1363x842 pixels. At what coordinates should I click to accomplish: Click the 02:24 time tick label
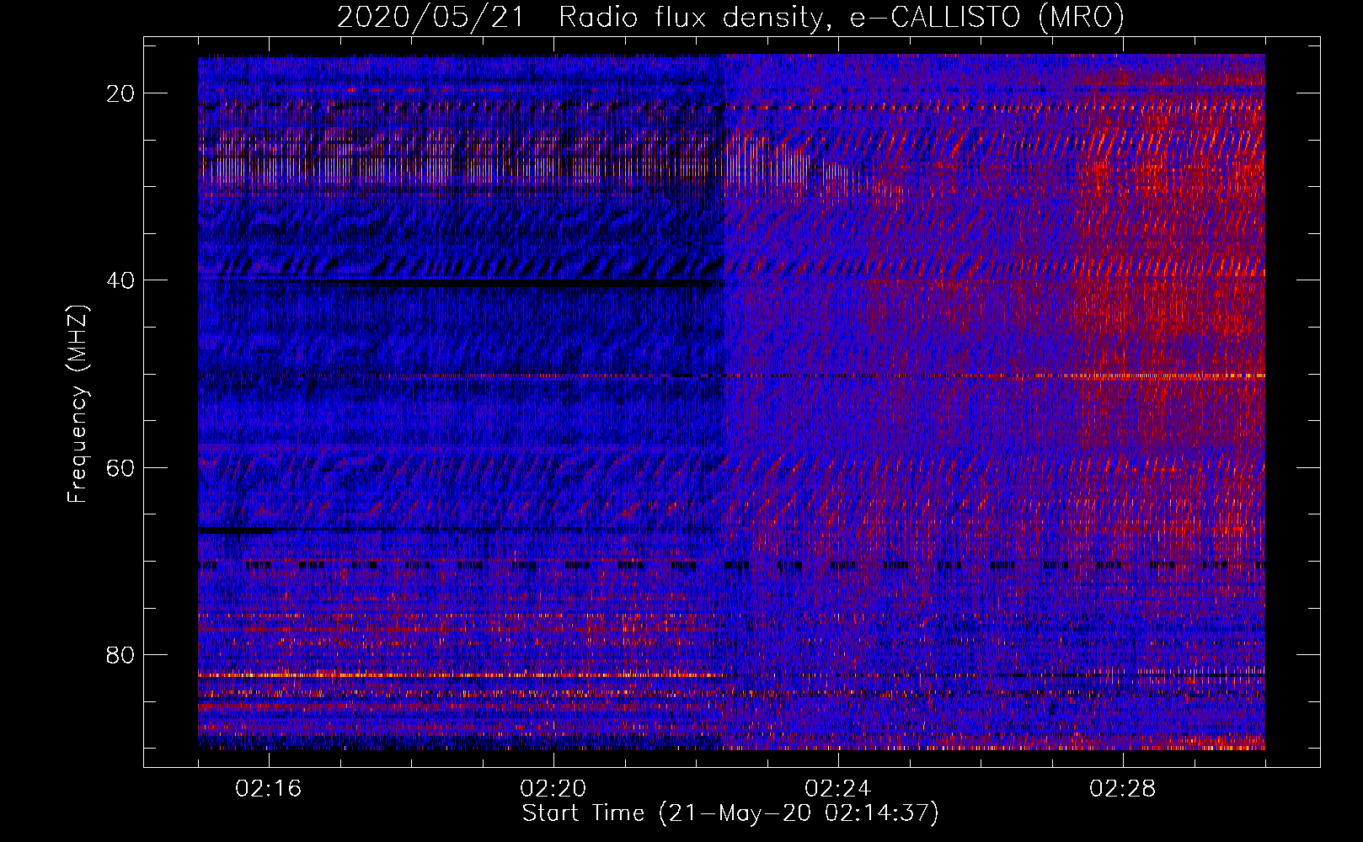(838, 789)
